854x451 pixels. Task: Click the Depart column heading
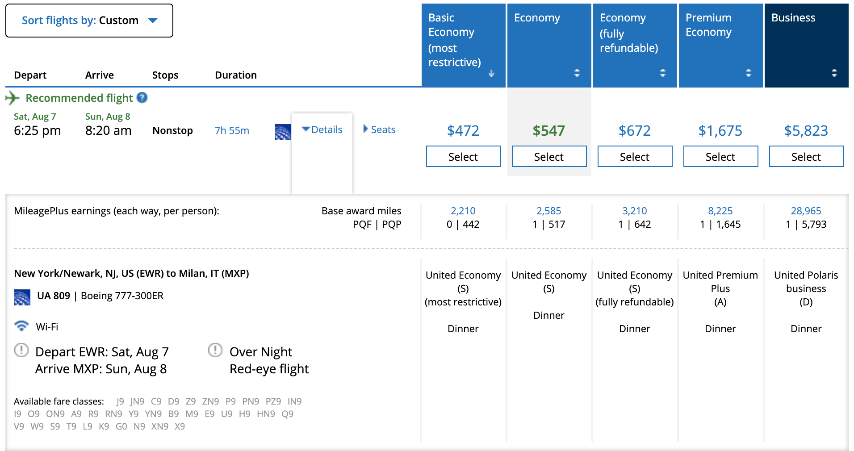(30, 75)
